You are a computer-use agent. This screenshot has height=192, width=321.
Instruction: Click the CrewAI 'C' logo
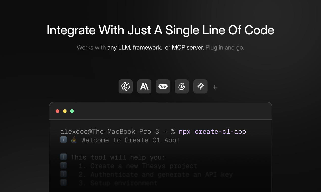[182, 86]
